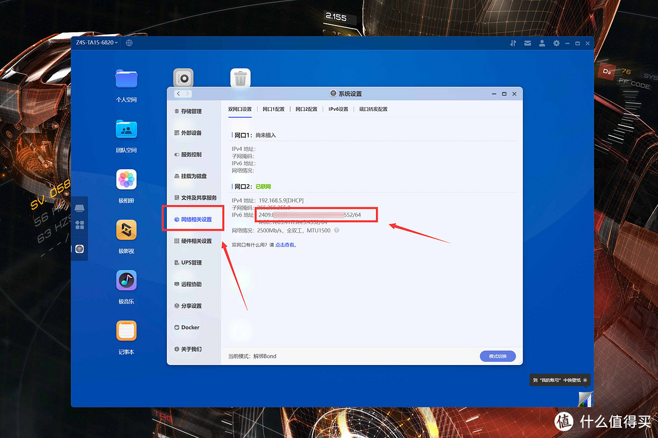The width and height of the screenshot is (658, 438).
Task: Open the 端口转发配置 tab
Action: point(373,109)
